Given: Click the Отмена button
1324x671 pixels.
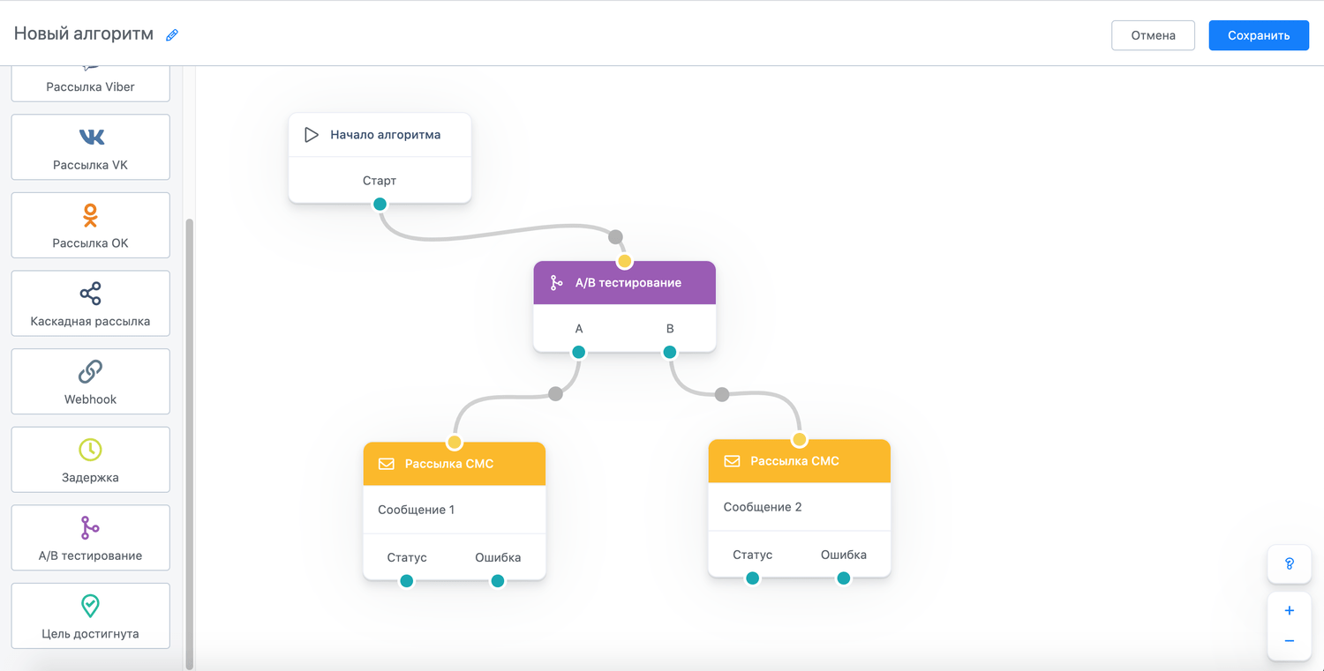Looking at the screenshot, I should coord(1153,35).
